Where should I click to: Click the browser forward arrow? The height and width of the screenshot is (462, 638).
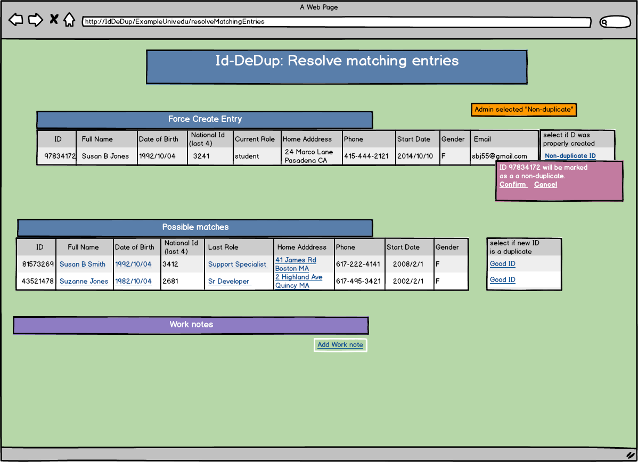click(x=36, y=19)
